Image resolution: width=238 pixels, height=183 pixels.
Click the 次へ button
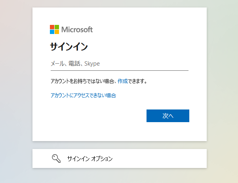168,116
